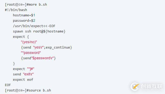
Task: Click the "more b.sh" command line
Action: 26,5
